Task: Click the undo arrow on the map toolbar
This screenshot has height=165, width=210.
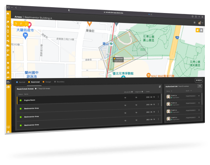Action: tap(16, 24)
